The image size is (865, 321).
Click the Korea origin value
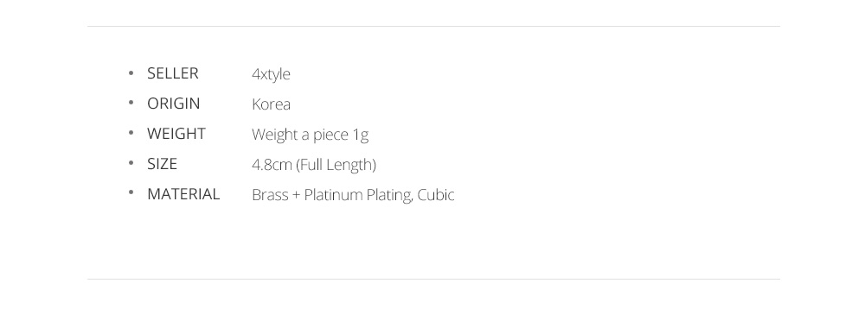pos(271,104)
